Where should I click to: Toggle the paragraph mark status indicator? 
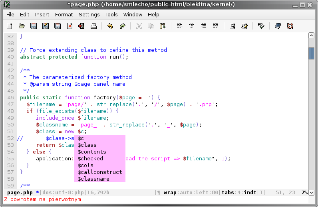click(x=159, y=193)
